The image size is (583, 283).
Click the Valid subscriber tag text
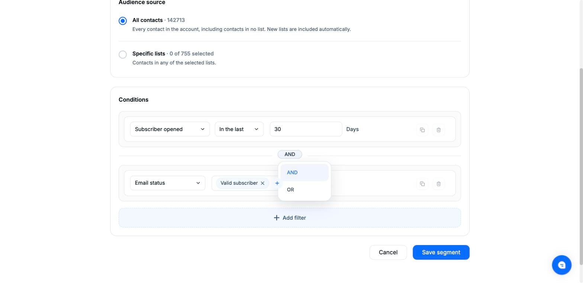239,183
